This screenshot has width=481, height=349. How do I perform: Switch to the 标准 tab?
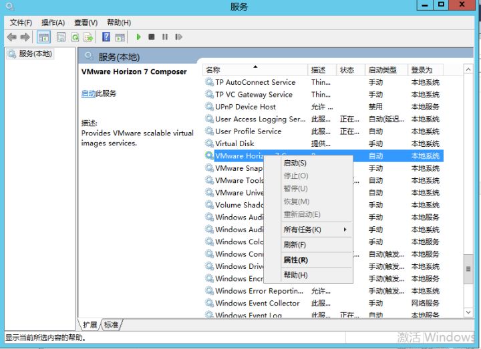(111, 325)
